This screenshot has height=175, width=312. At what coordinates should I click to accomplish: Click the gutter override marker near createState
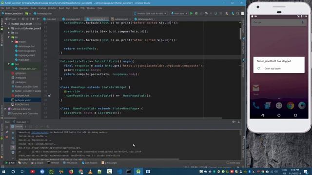coord(49,96)
